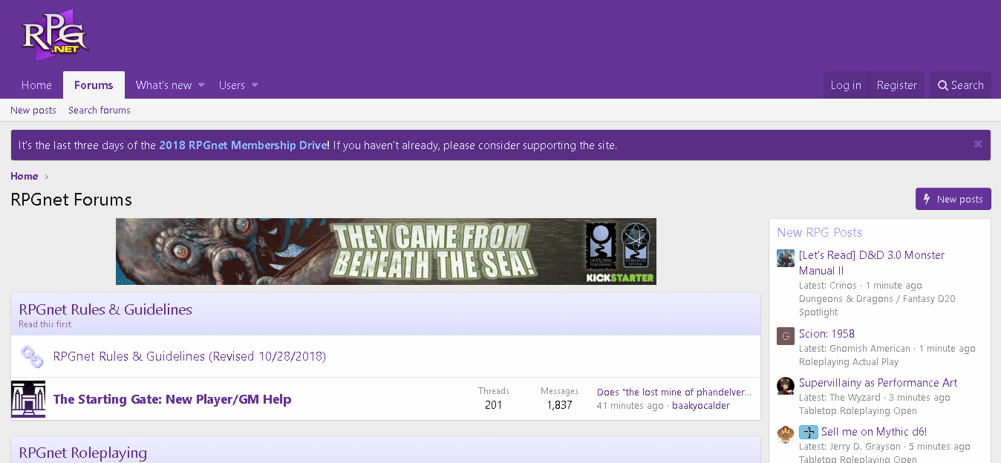Dismiss the Membership Drive notice
The width and height of the screenshot is (1001, 463).
[x=978, y=145]
